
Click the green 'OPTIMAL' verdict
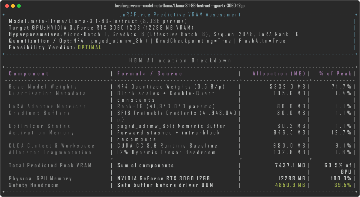point(90,48)
